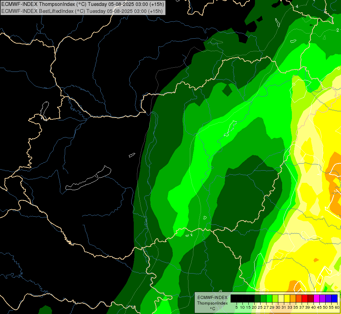Image resolution: width=341 pixels, height=314 pixels.
Task: Click the blue 55-60 legend swatch
Action: coord(334,298)
